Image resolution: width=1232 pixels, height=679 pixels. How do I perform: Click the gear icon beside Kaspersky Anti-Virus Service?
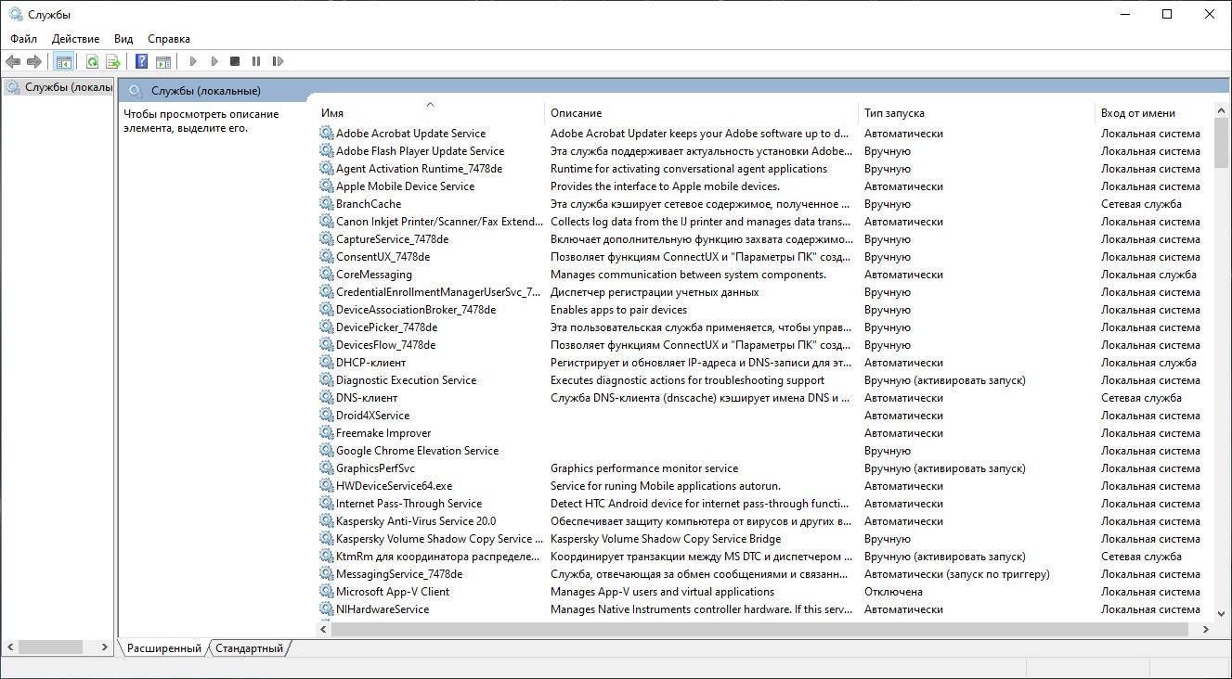pos(326,521)
